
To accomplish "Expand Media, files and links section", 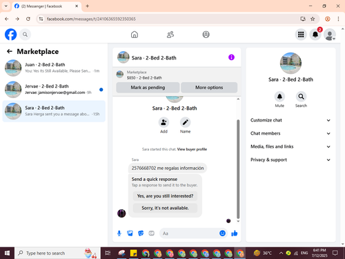I will (290, 146).
